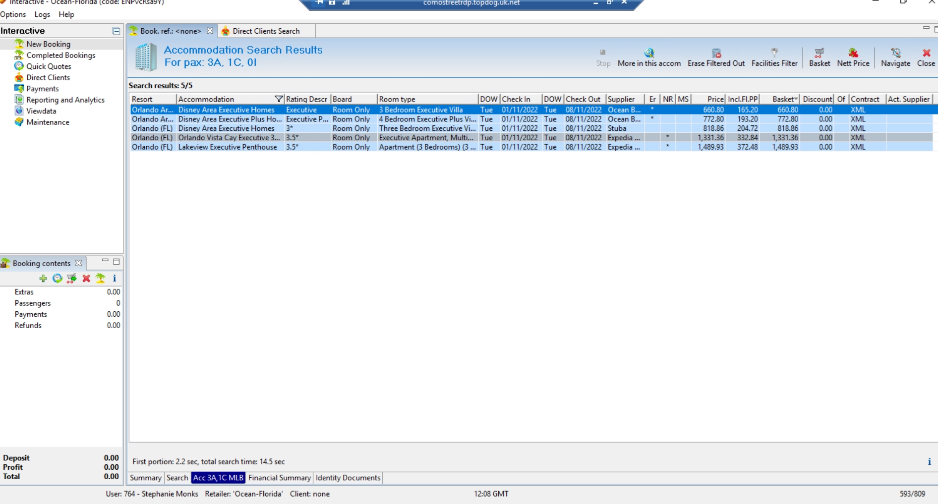Select Viewdata in the sidebar
The height and width of the screenshot is (504, 938).
coord(41,111)
